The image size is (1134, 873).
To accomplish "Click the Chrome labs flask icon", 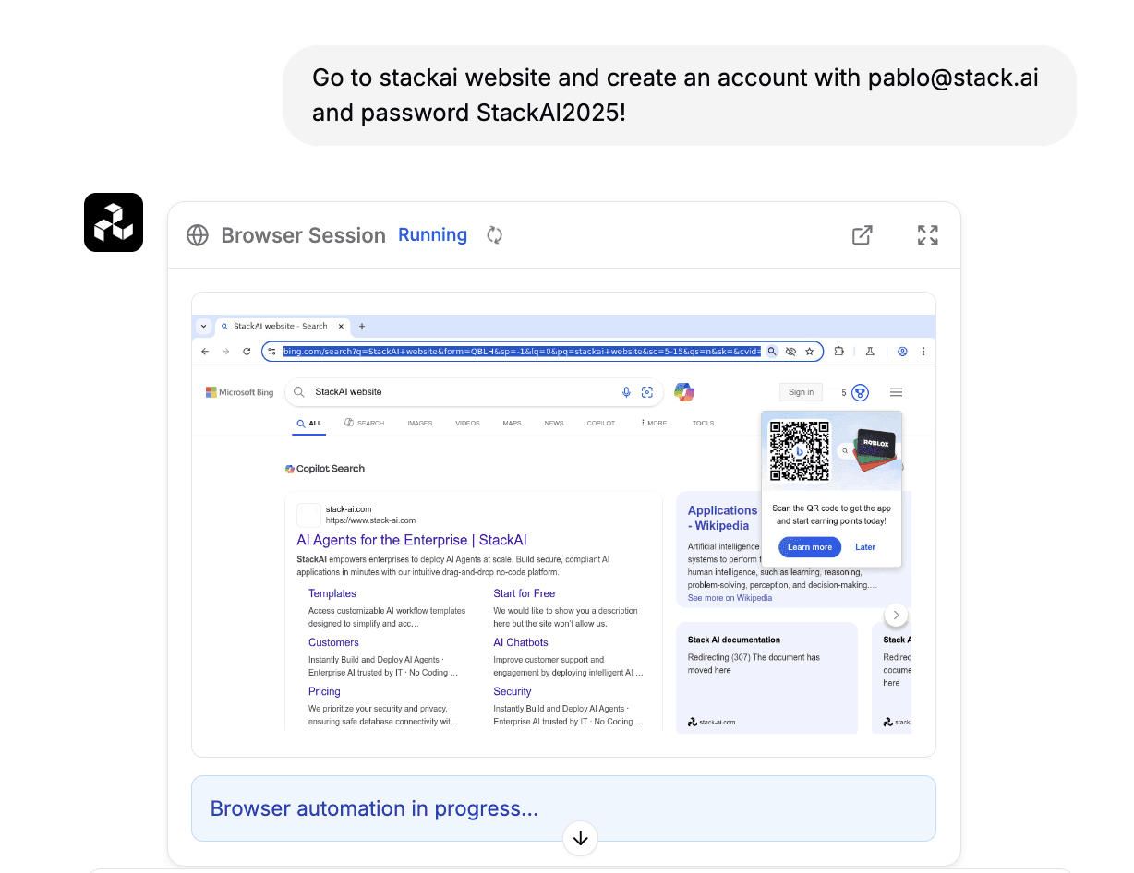I will 870,352.
